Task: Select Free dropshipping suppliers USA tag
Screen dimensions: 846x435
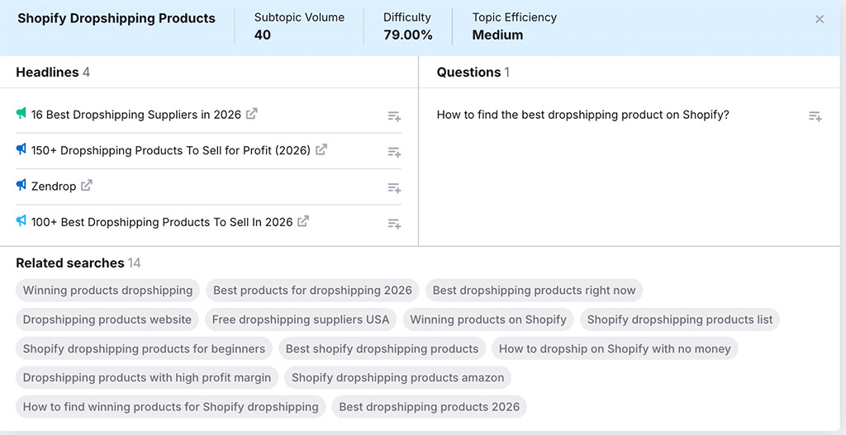Action: tap(301, 319)
